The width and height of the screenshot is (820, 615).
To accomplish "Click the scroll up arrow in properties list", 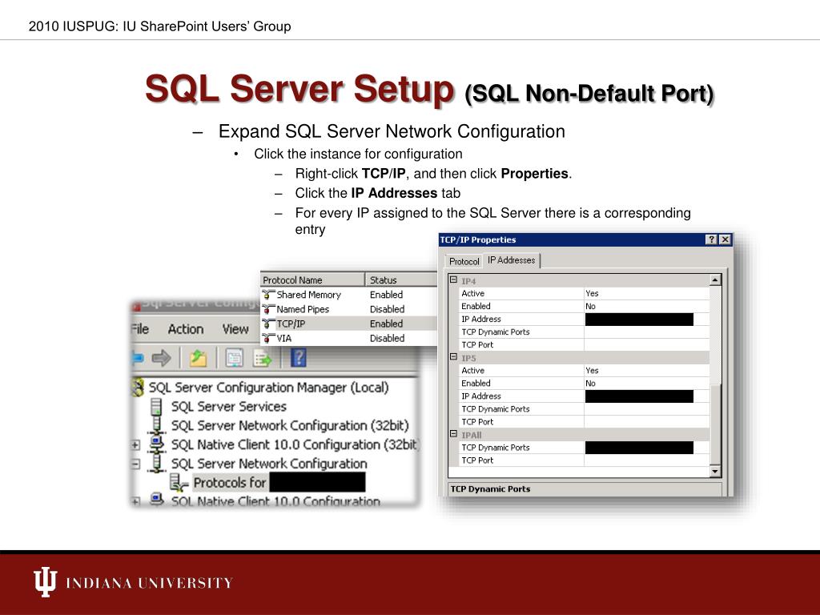I will 715,280.
